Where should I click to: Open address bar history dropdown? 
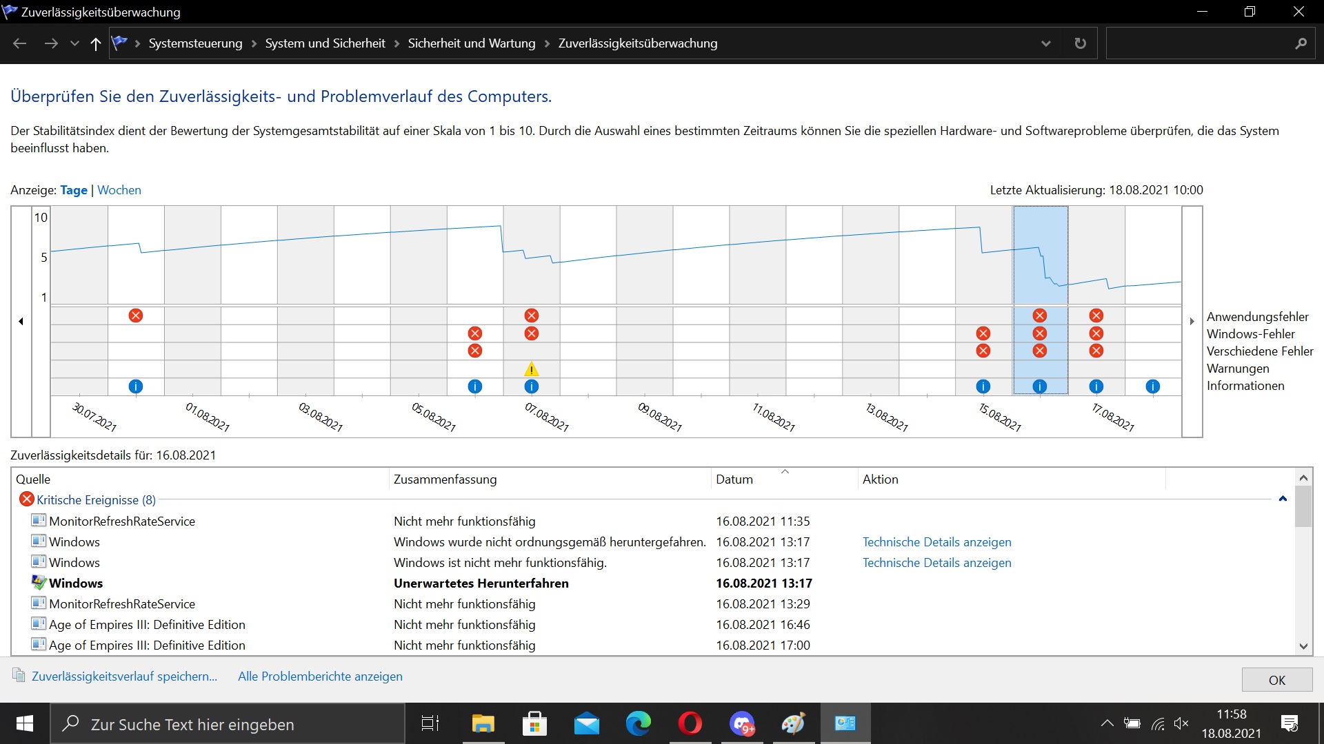[1045, 43]
